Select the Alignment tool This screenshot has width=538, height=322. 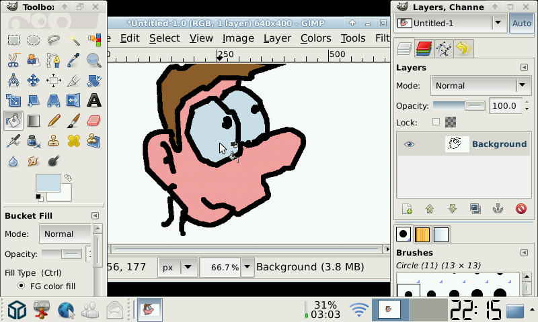click(x=54, y=80)
